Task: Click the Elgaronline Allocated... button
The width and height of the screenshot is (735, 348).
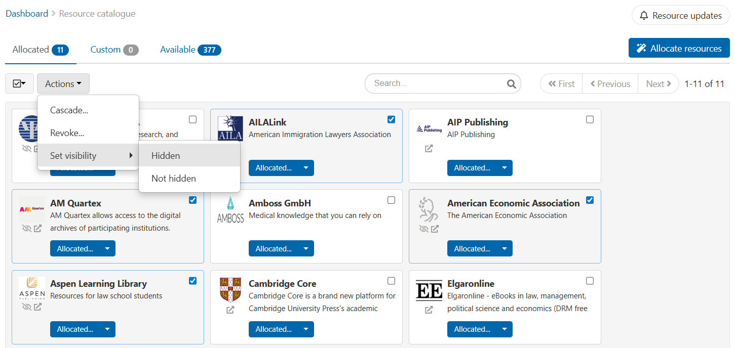Action: click(x=472, y=329)
